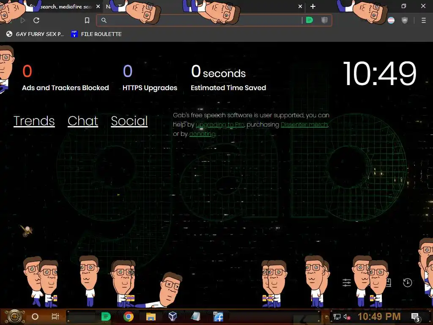
Task: Open the Social link
Action: (129, 121)
